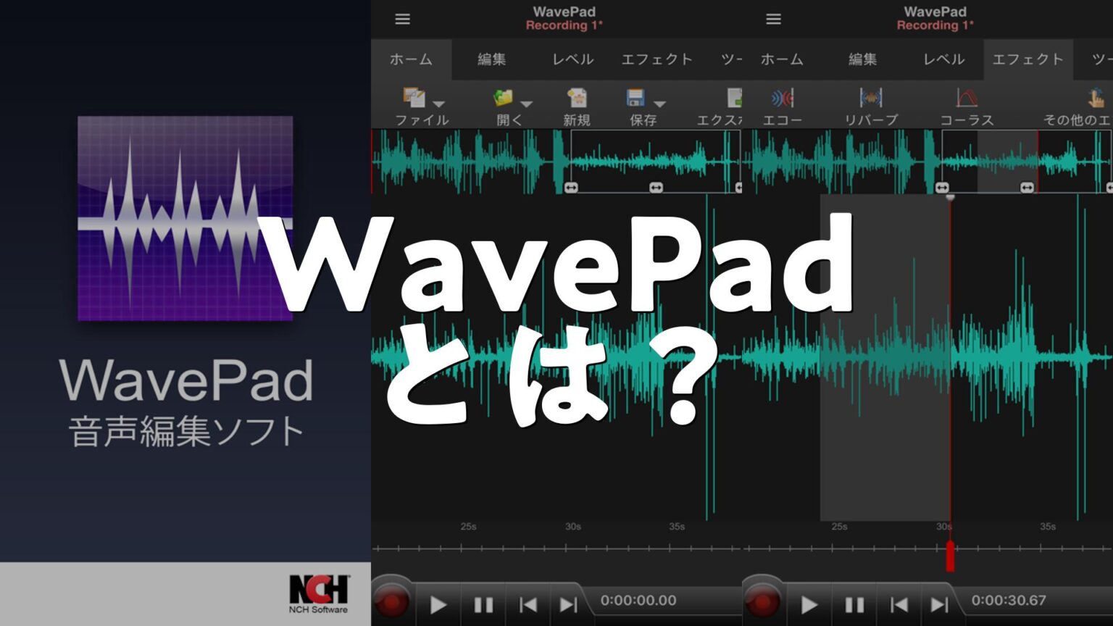The height and width of the screenshot is (626, 1113).
Task: Switch to the レベル tab
Action: (572, 59)
